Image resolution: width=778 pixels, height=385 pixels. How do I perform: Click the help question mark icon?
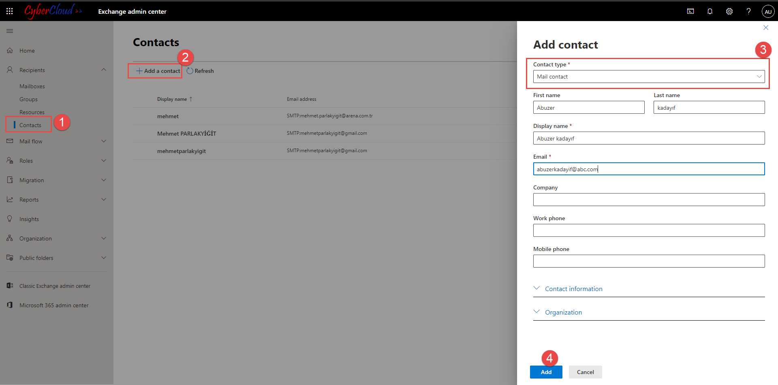pyautogui.click(x=748, y=11)
